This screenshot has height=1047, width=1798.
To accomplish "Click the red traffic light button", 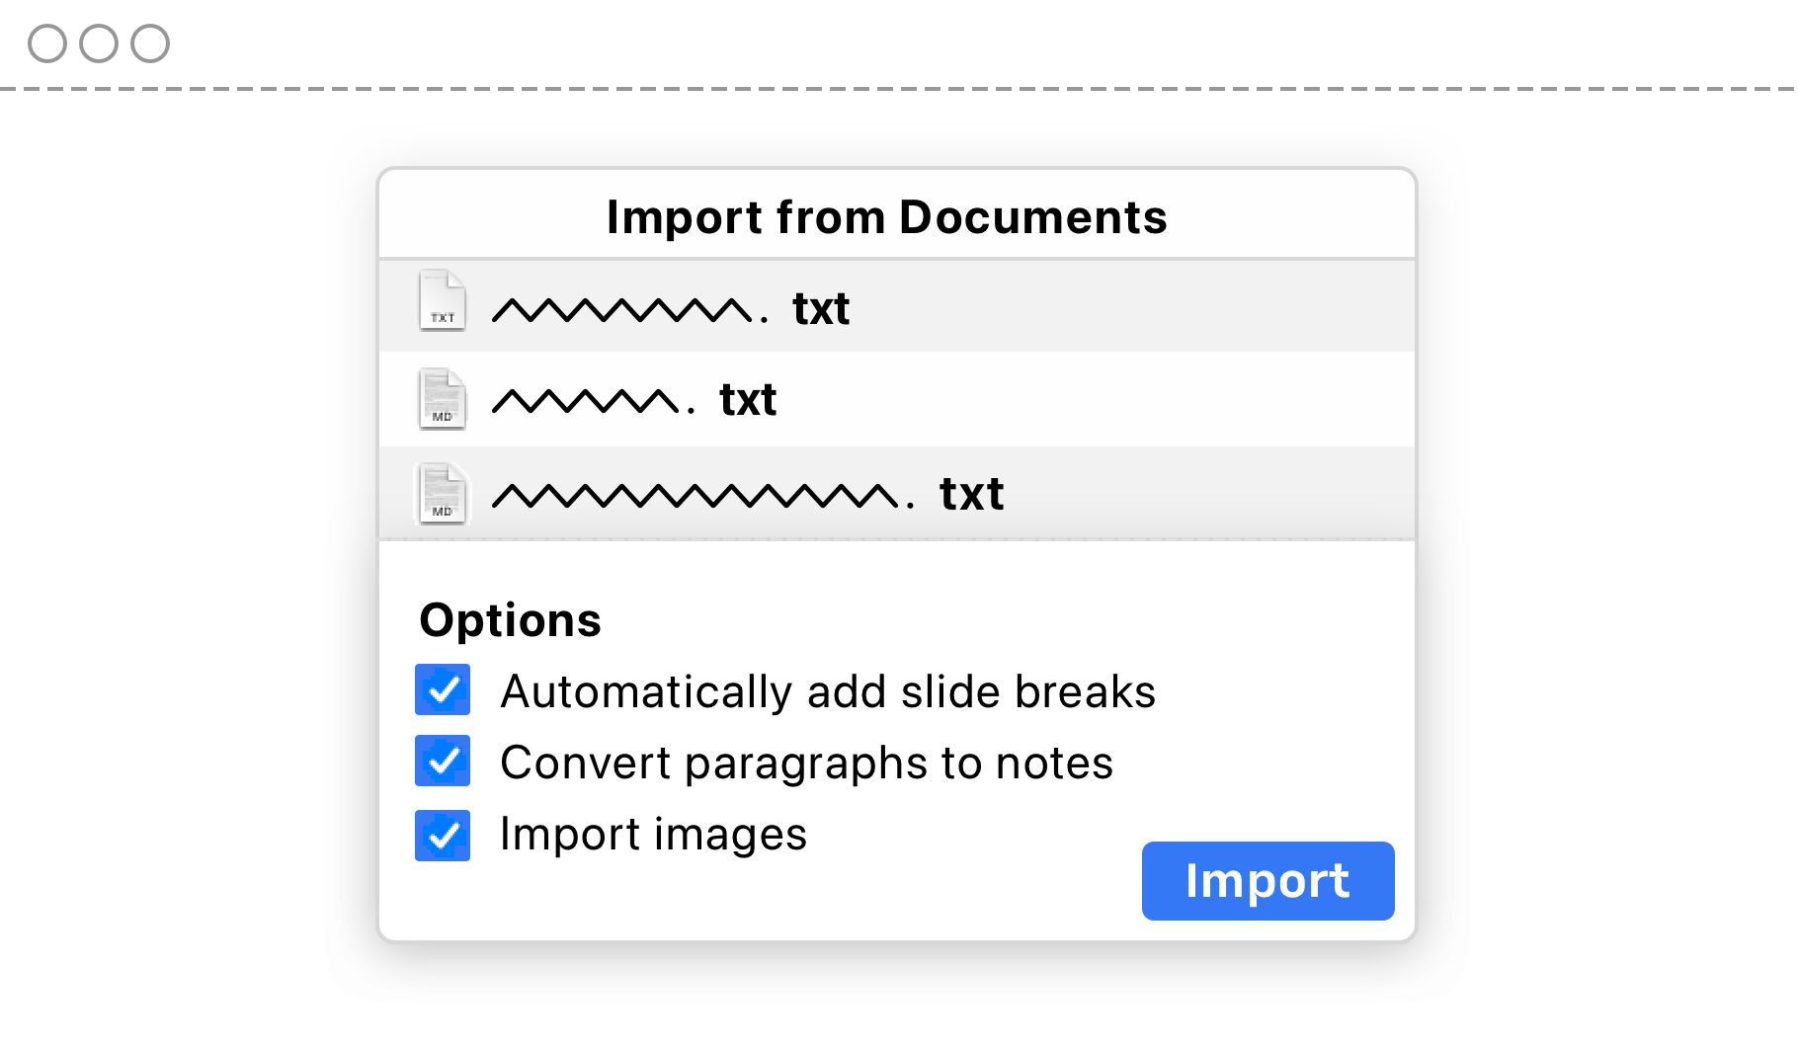I will tap(47, 42).
